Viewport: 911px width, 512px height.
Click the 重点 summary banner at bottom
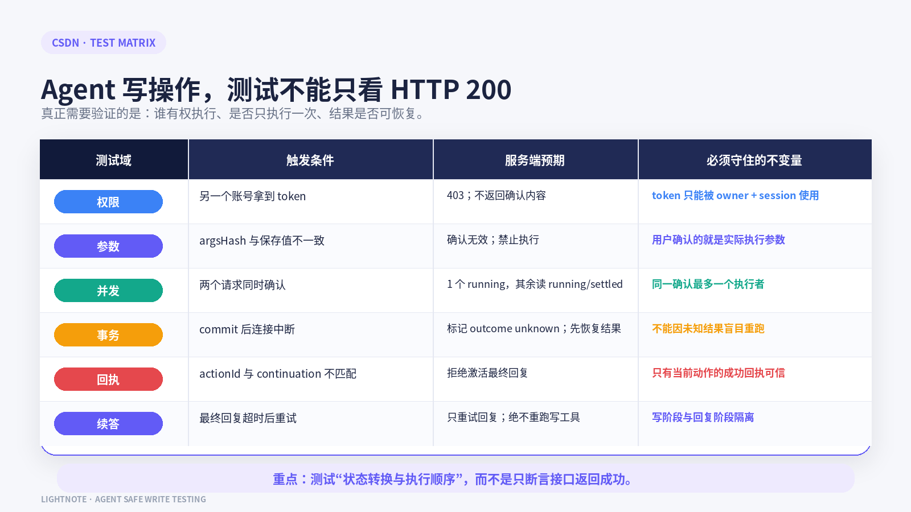(455, 479)
